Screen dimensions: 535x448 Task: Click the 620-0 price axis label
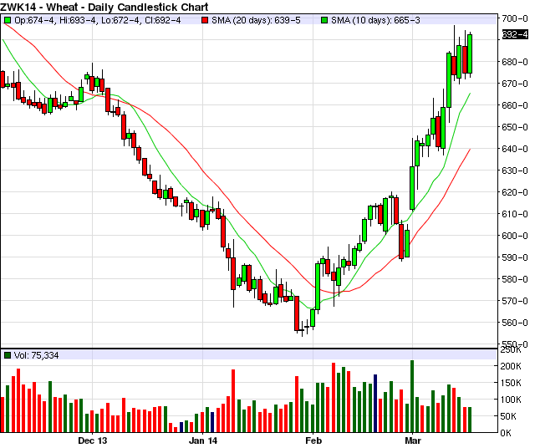click(x=515, y=192)
